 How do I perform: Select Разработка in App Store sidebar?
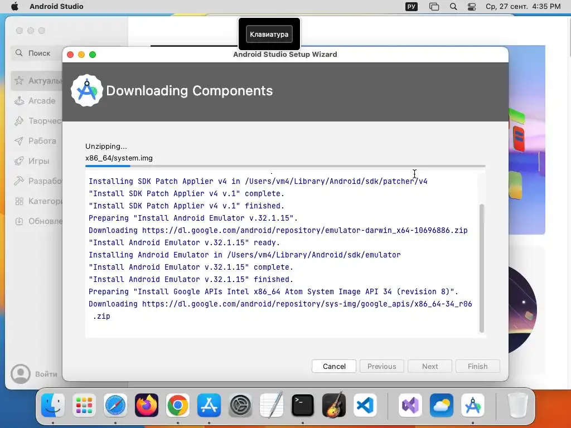point(36,181)
